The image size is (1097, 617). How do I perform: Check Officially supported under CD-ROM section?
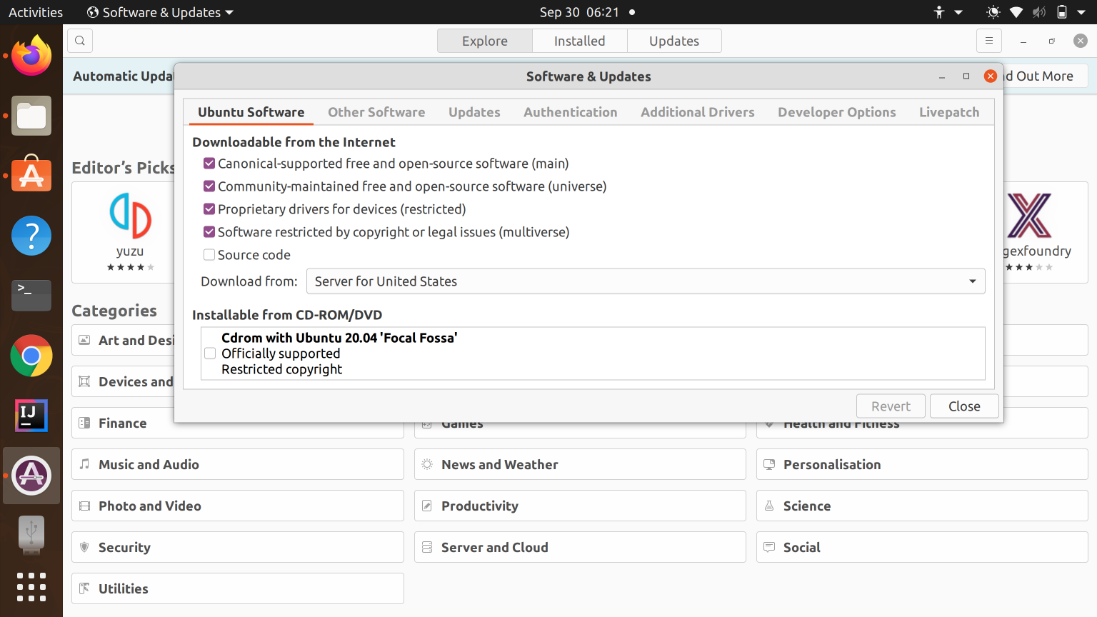210,353
